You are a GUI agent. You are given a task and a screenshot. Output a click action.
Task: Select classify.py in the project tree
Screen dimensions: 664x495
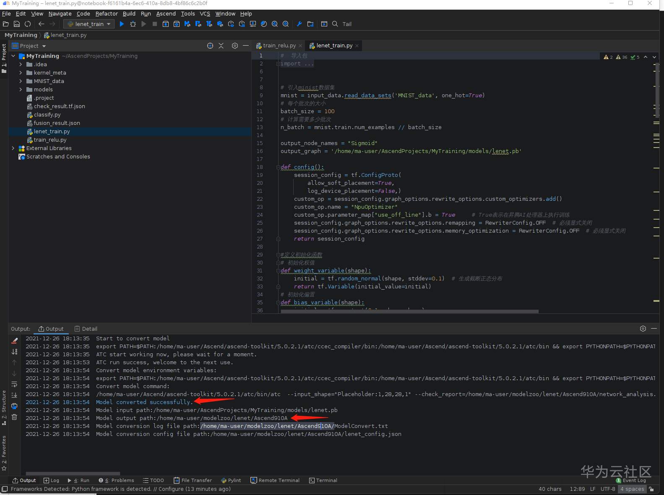(47, 115)
